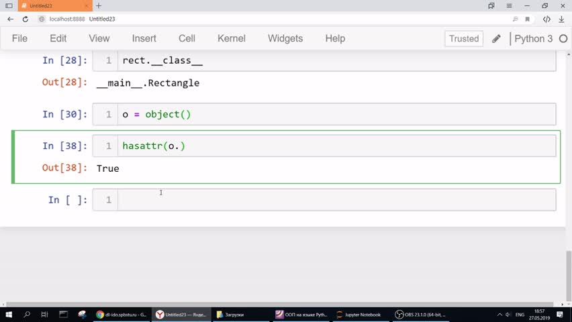Click the Out[38]: prompt label

64,168
